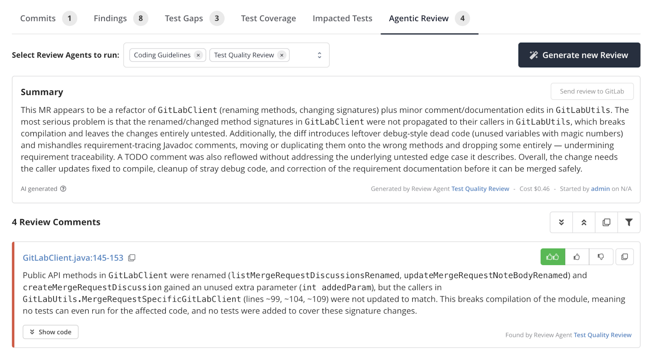Image resolution: width=650 pixels, height=354 pixels.
Task: Give the comment a thumbs down
Action: pyautogui.click(x=601, y=257)
